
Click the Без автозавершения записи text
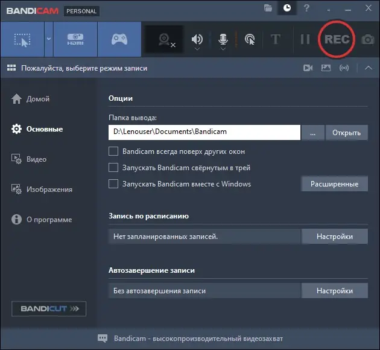[x=159, y=291]
